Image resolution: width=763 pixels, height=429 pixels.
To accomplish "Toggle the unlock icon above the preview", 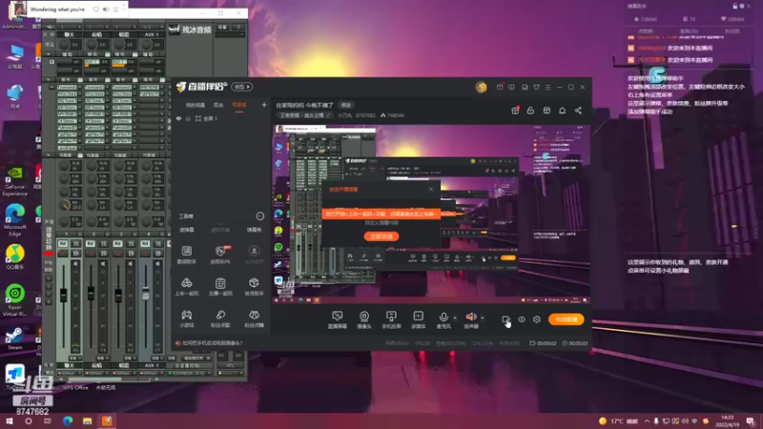I will [530, 111].
